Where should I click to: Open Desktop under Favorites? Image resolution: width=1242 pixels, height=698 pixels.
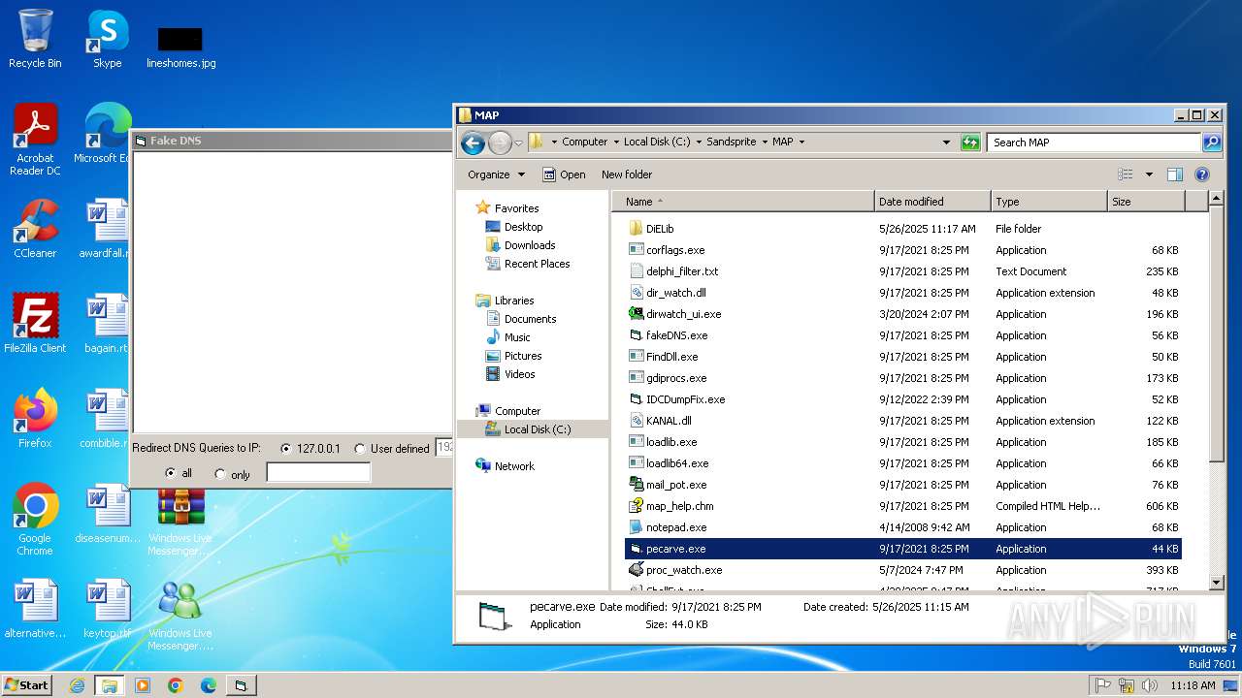[x=523, y=227]
